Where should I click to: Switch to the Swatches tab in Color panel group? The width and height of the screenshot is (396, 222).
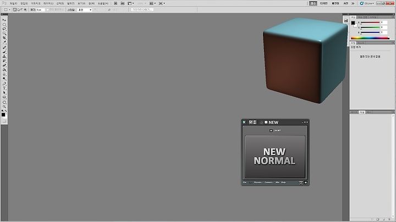[x=363, y=17]
